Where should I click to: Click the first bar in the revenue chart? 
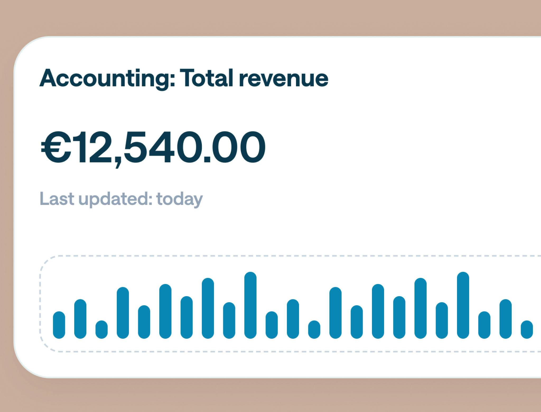pyautogui.click(x=59, y=325)
